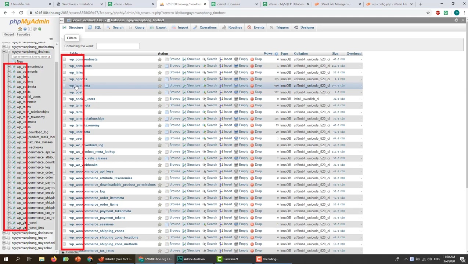Image resolution: width=468 pixels, height=264 pixels.
Task: Open page settings gear in top-right
Action: point(456,20)
